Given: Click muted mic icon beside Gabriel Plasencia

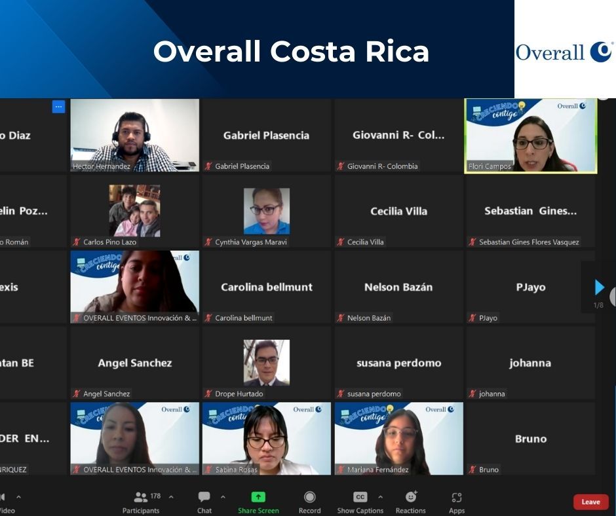Looking at the screenshot, I should (x=208, y=166).
